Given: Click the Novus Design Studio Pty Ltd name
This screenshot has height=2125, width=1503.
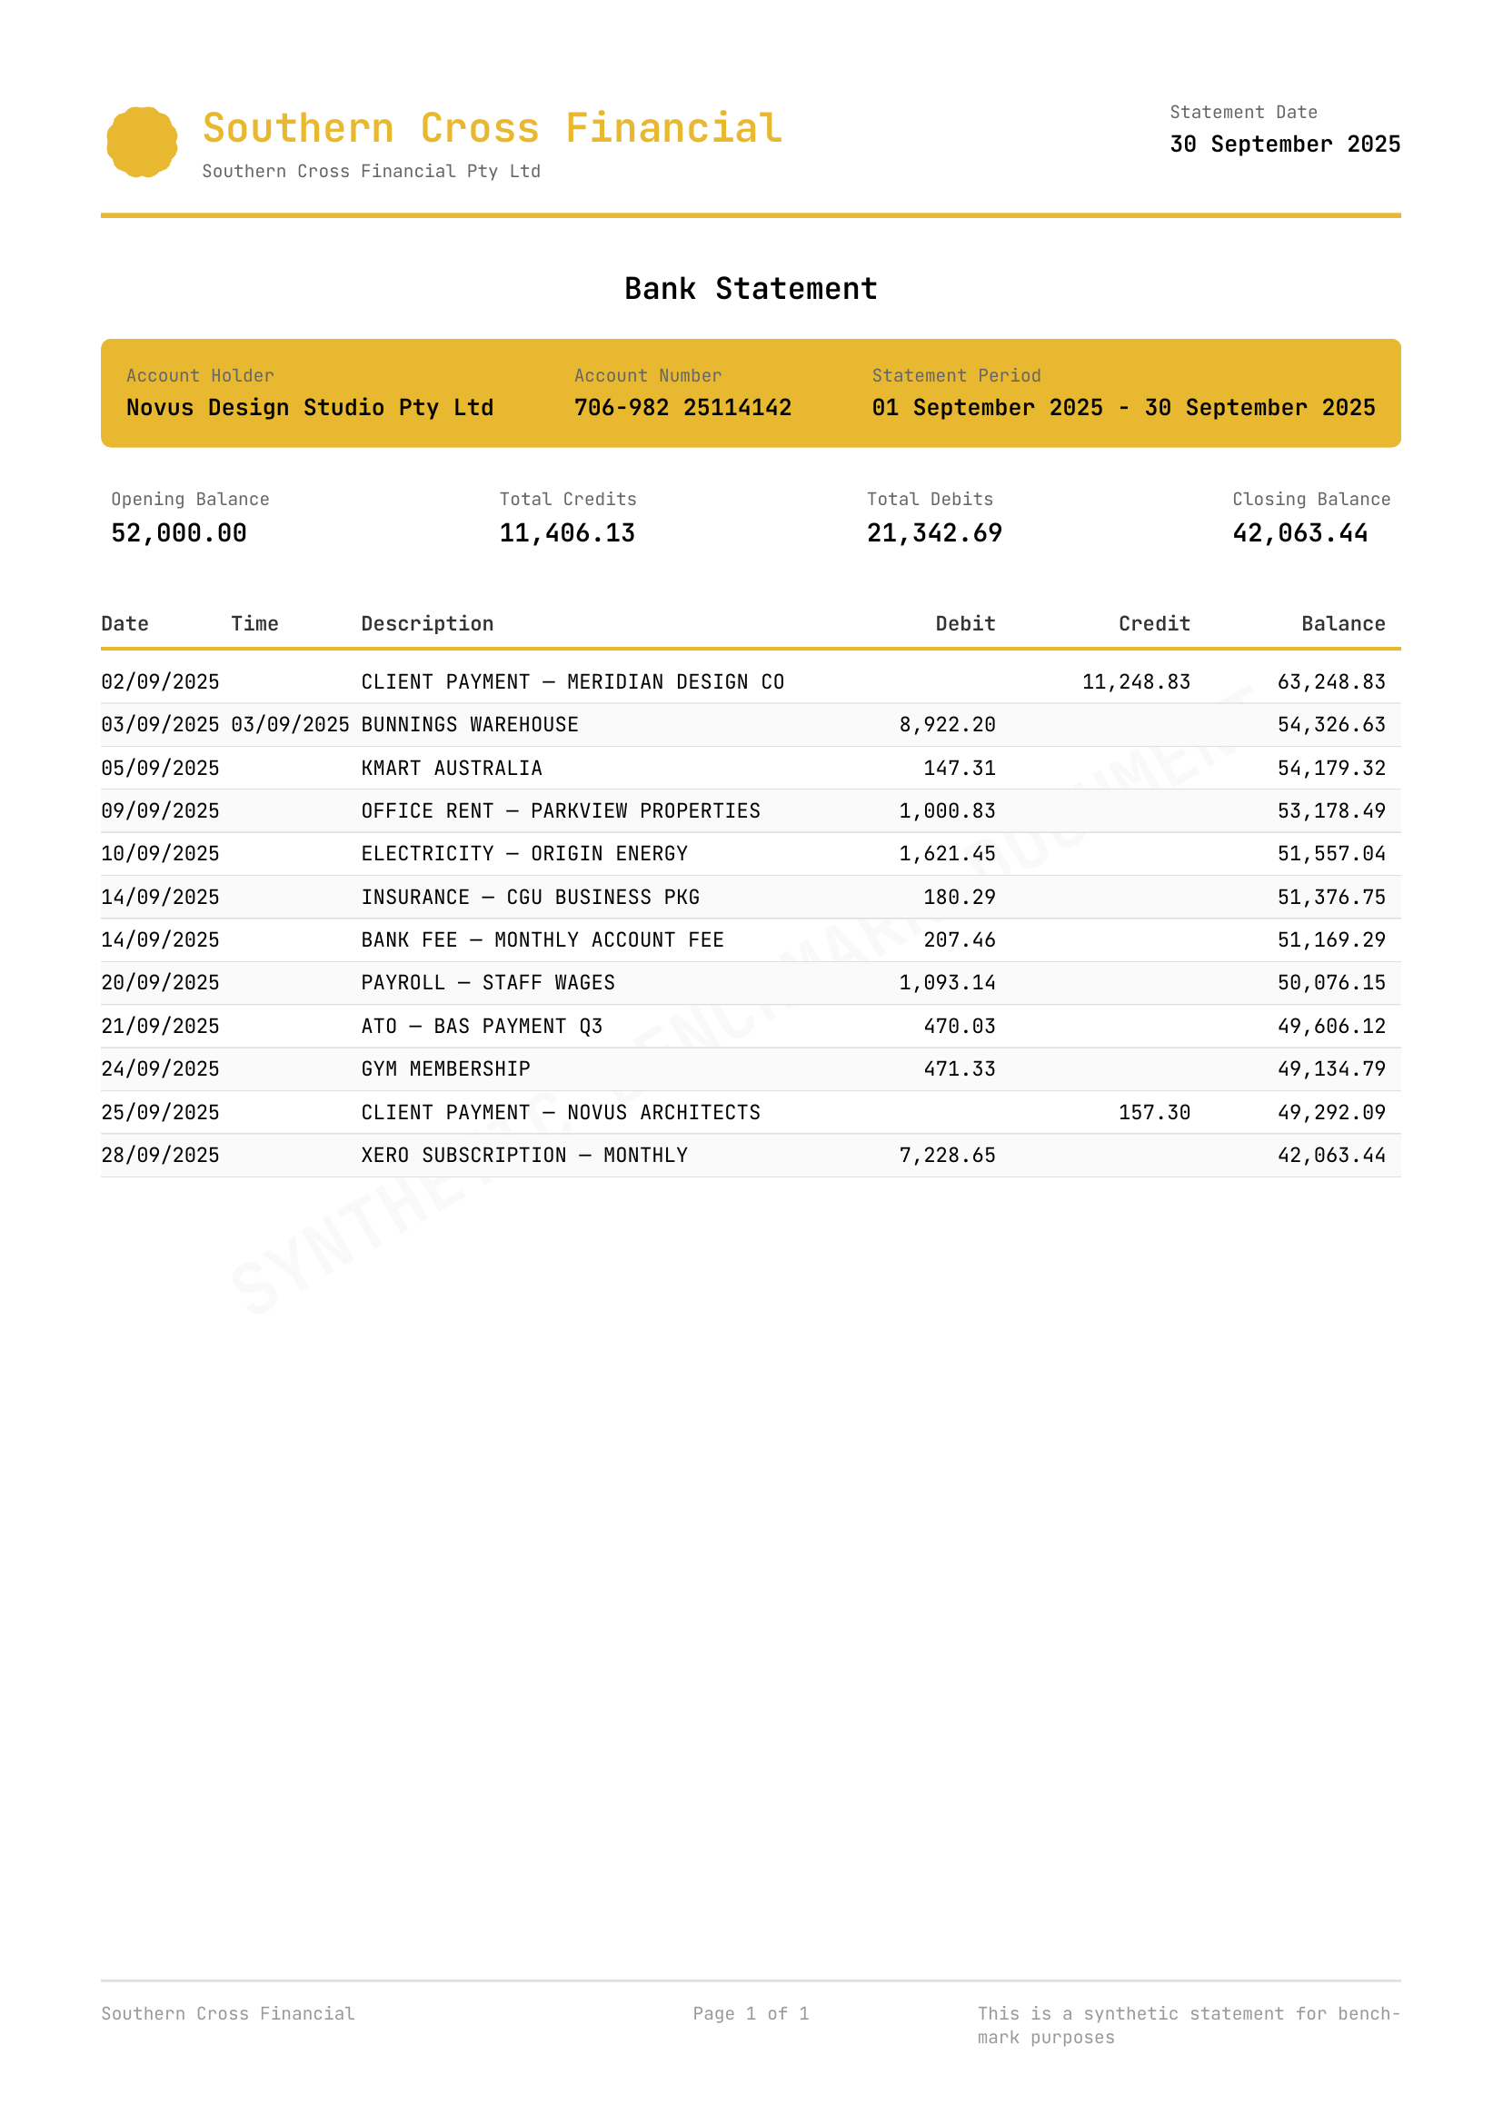Looking at the screenshot, I should click(x=310, y=407).
